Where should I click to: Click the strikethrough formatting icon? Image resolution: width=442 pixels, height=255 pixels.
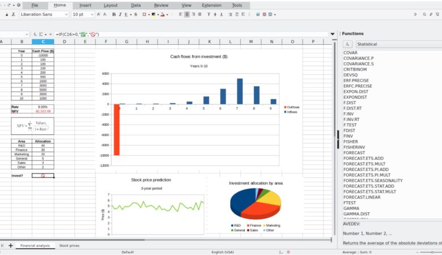click(135, 14)
